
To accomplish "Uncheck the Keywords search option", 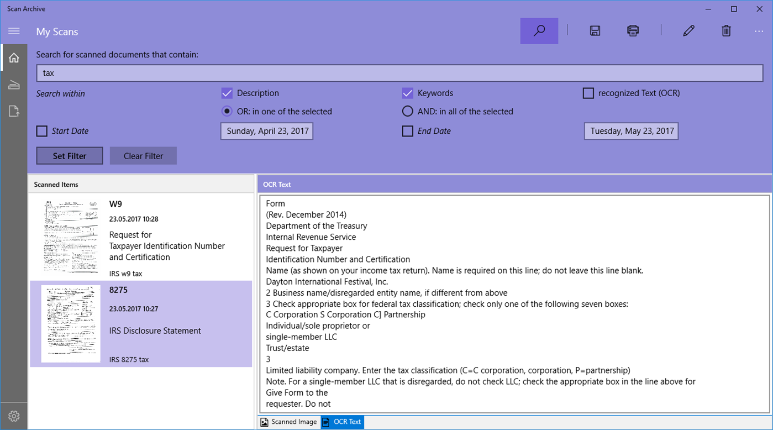I will click(x=408, y=93).
